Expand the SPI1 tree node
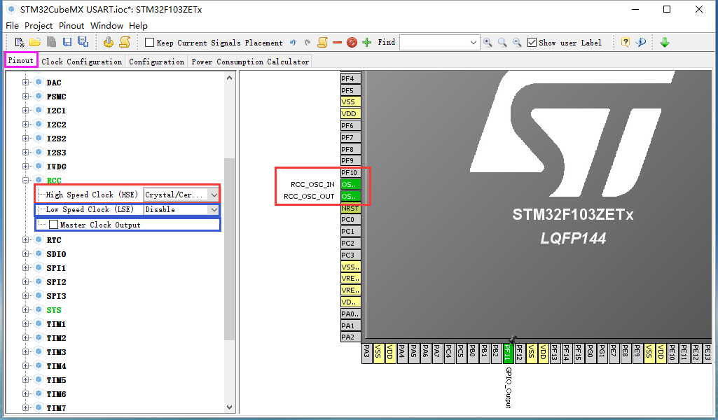Screen dimensions: 718x420 (26, 267)
